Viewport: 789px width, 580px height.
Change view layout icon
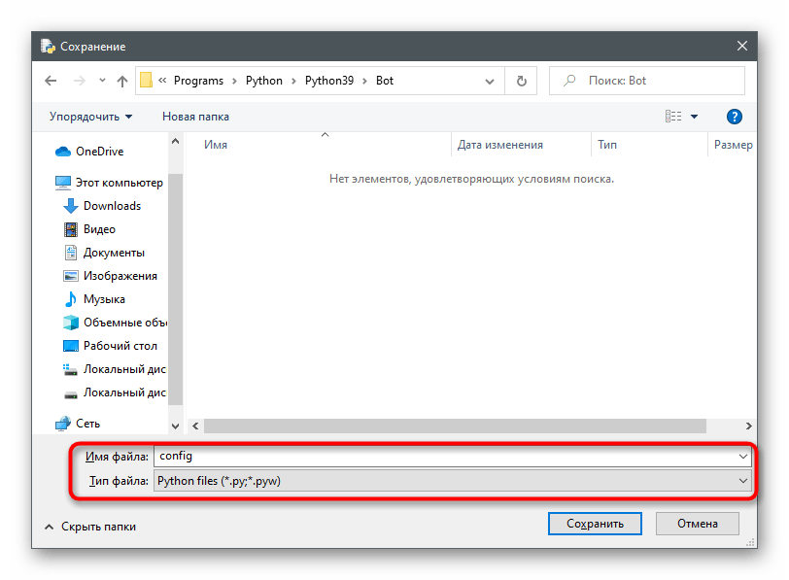click(673, 117)
